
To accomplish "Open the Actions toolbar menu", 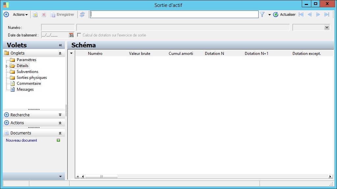I will (20, 14).
